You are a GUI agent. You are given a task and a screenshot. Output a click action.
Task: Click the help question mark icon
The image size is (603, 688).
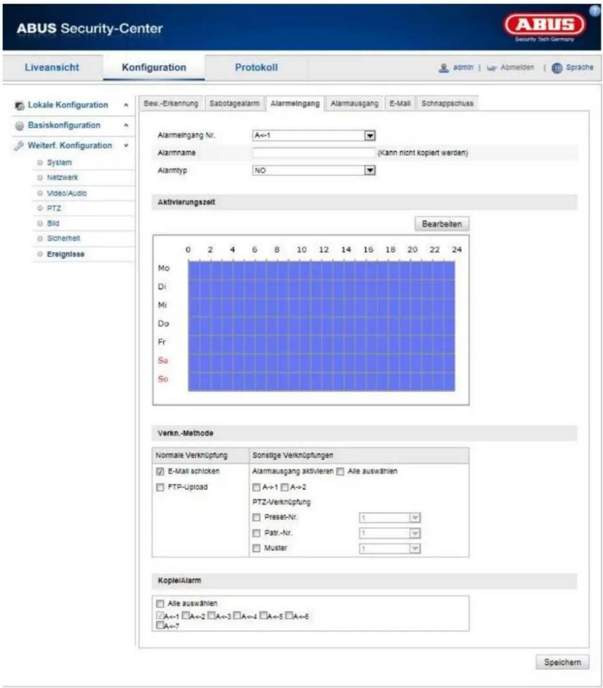click(x=595, y=11)
